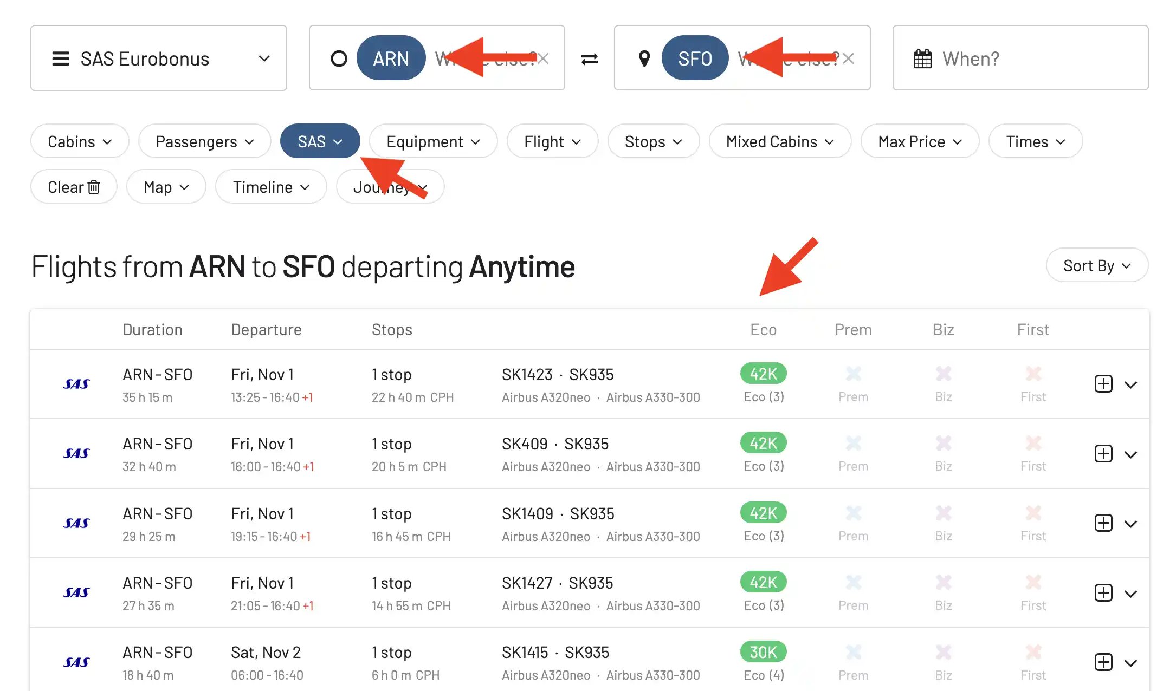The width and height of the screenshot is (1176, 691).
Task: Open the Sort By menu
Action: pyautogui.click(x=1097, y=265)
